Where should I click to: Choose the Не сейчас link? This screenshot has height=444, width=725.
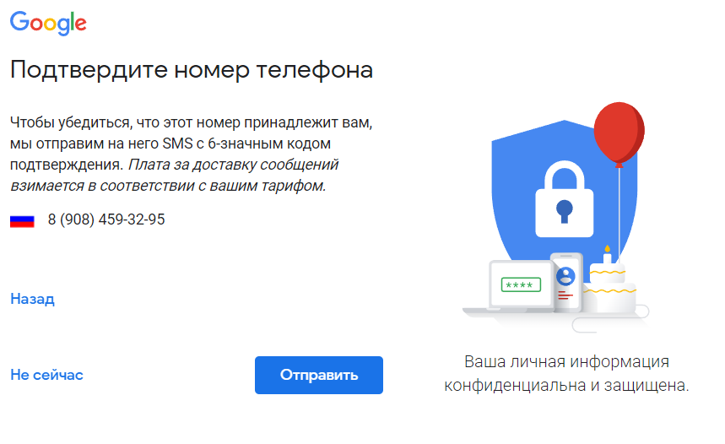click(46, 375)
